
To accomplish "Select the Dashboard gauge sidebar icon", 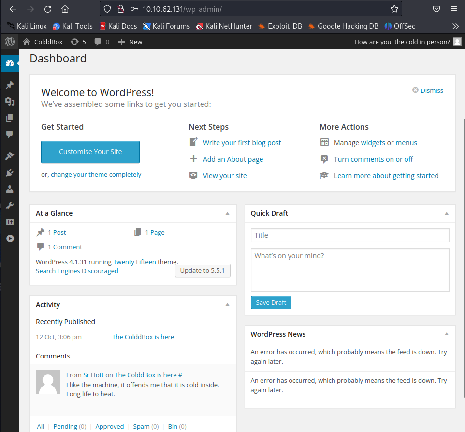I will tap(10, 63).
